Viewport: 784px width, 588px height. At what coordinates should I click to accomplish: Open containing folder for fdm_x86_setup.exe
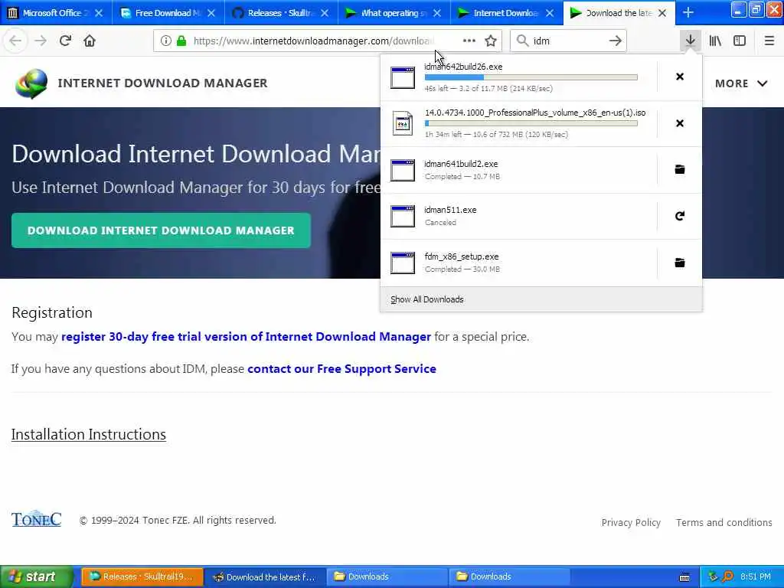click(680, 263)
